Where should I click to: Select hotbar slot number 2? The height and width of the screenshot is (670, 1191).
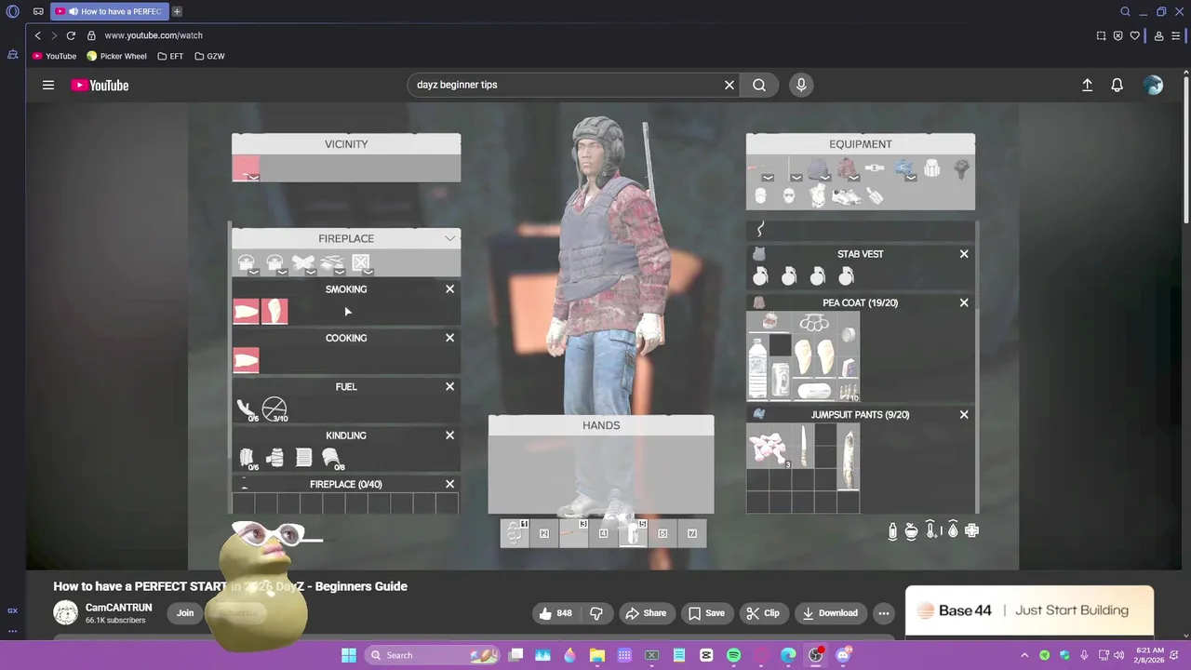pos(543,533)
